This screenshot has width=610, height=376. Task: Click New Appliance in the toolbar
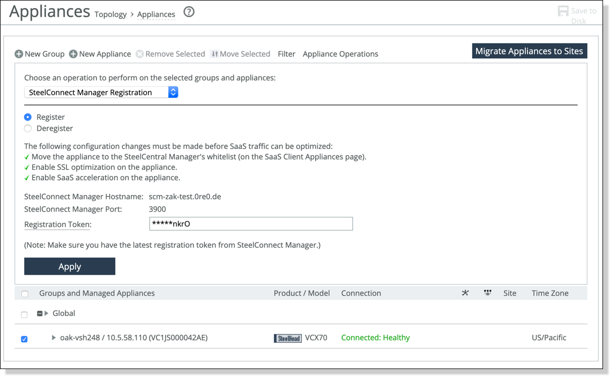click(105, 54)
